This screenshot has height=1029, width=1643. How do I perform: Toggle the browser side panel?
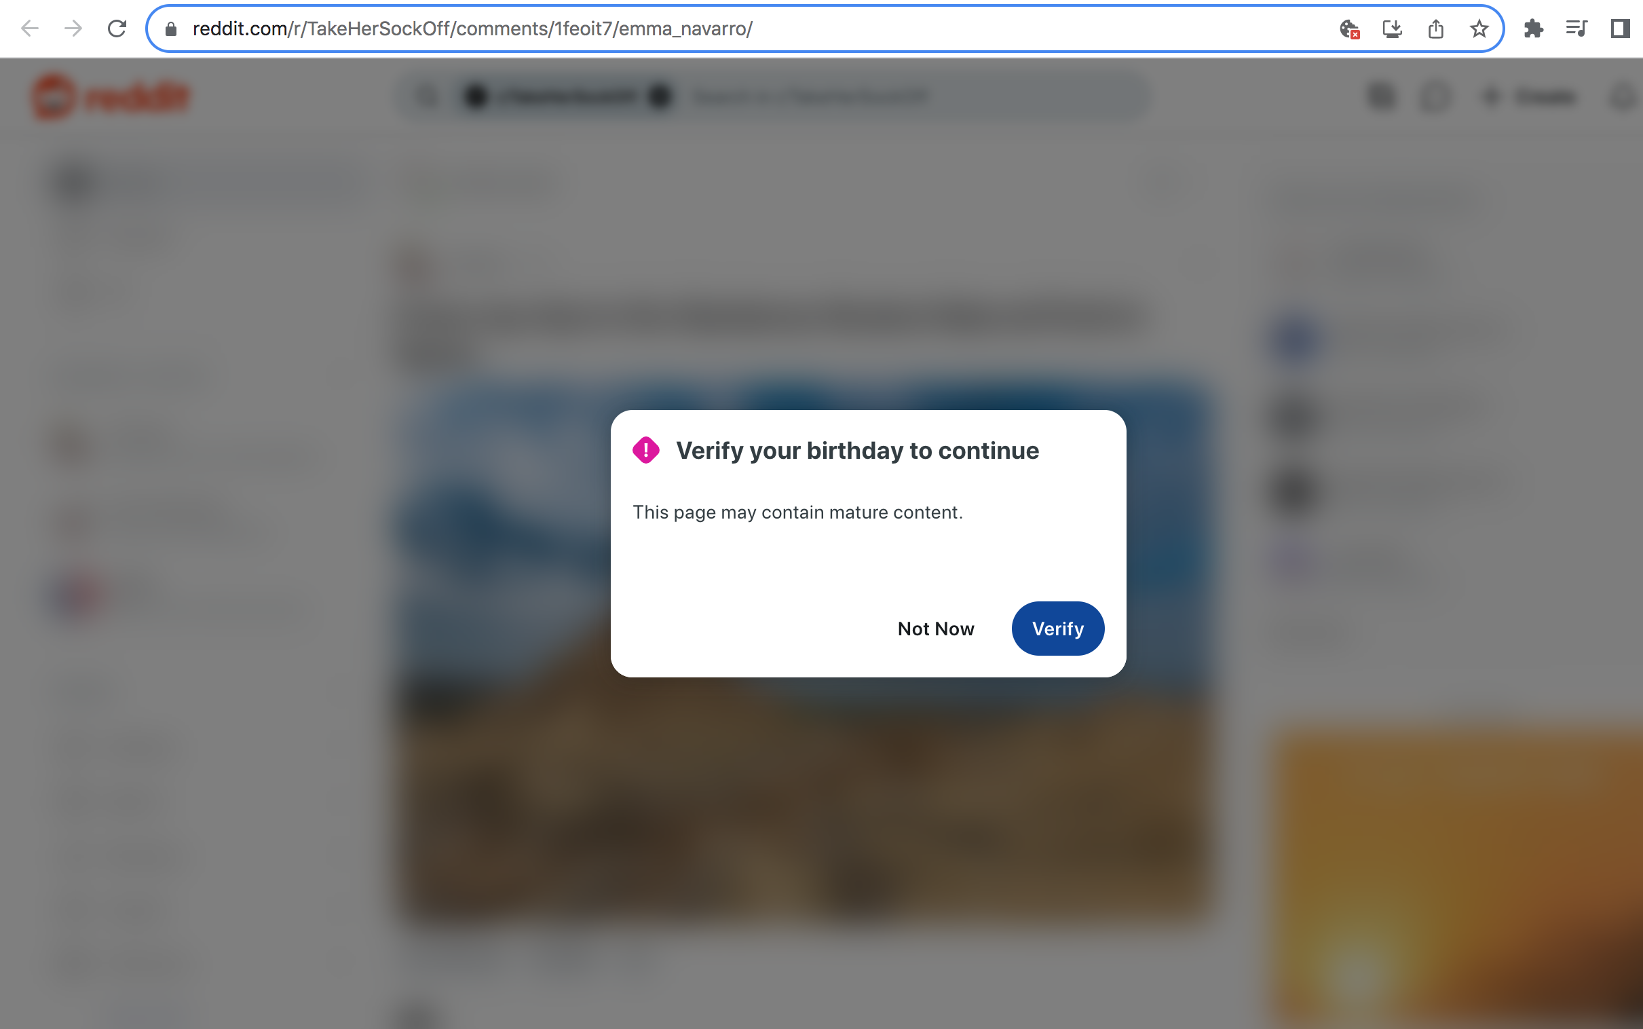point(1620,29)
